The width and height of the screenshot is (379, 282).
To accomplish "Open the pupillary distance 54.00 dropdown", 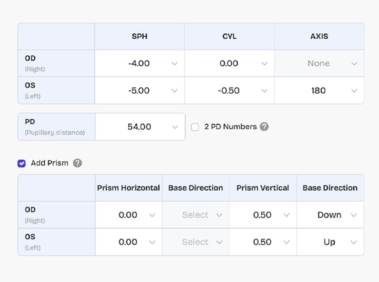I will [140, 127].
